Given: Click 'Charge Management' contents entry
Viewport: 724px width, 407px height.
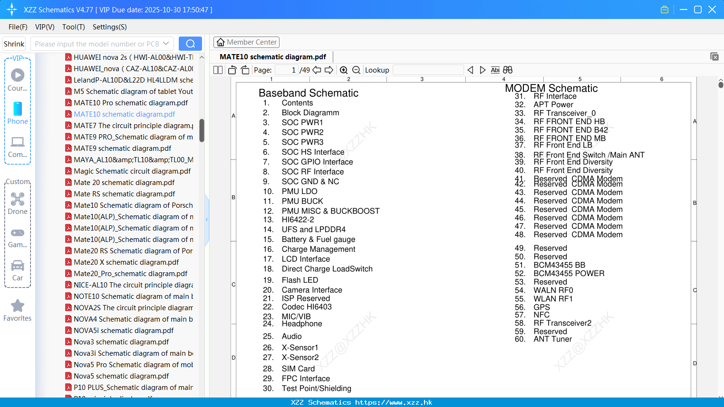Looking at the screenshot, I should click(319, 249).
